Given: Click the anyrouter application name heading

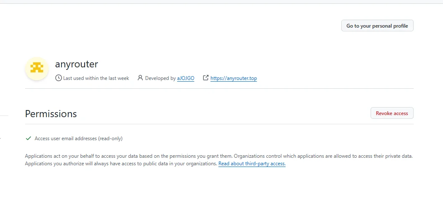Looking at the screenshot, I should tap(77, 64).
